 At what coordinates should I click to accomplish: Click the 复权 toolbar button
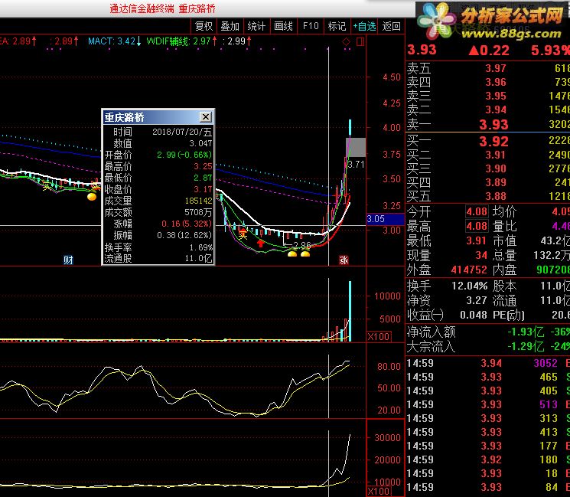[x=204, y=26]
